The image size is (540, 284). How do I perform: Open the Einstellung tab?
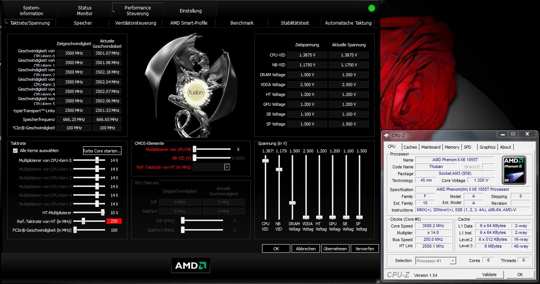tap(190, 11)
